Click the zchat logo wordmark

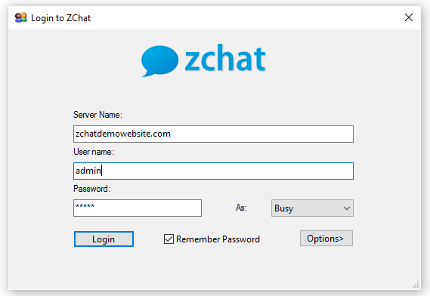(225, 58)
